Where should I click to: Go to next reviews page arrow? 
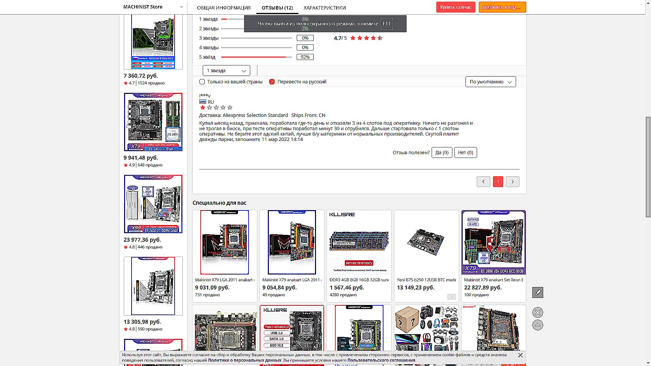pos(512,182)
